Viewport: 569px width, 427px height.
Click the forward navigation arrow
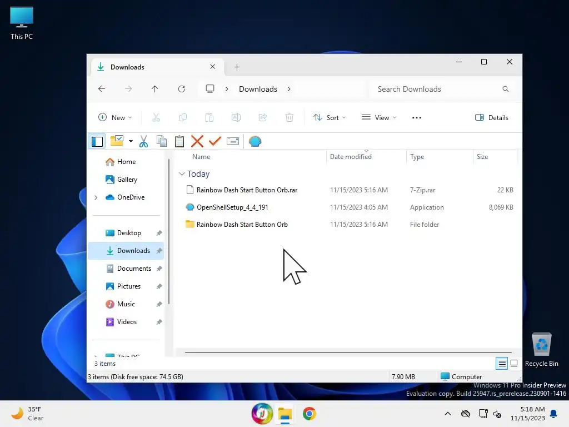coord(128,89)
